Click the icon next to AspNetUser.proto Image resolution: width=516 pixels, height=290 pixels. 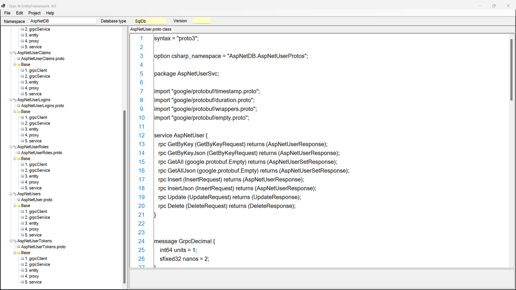[x=19, y=200]
